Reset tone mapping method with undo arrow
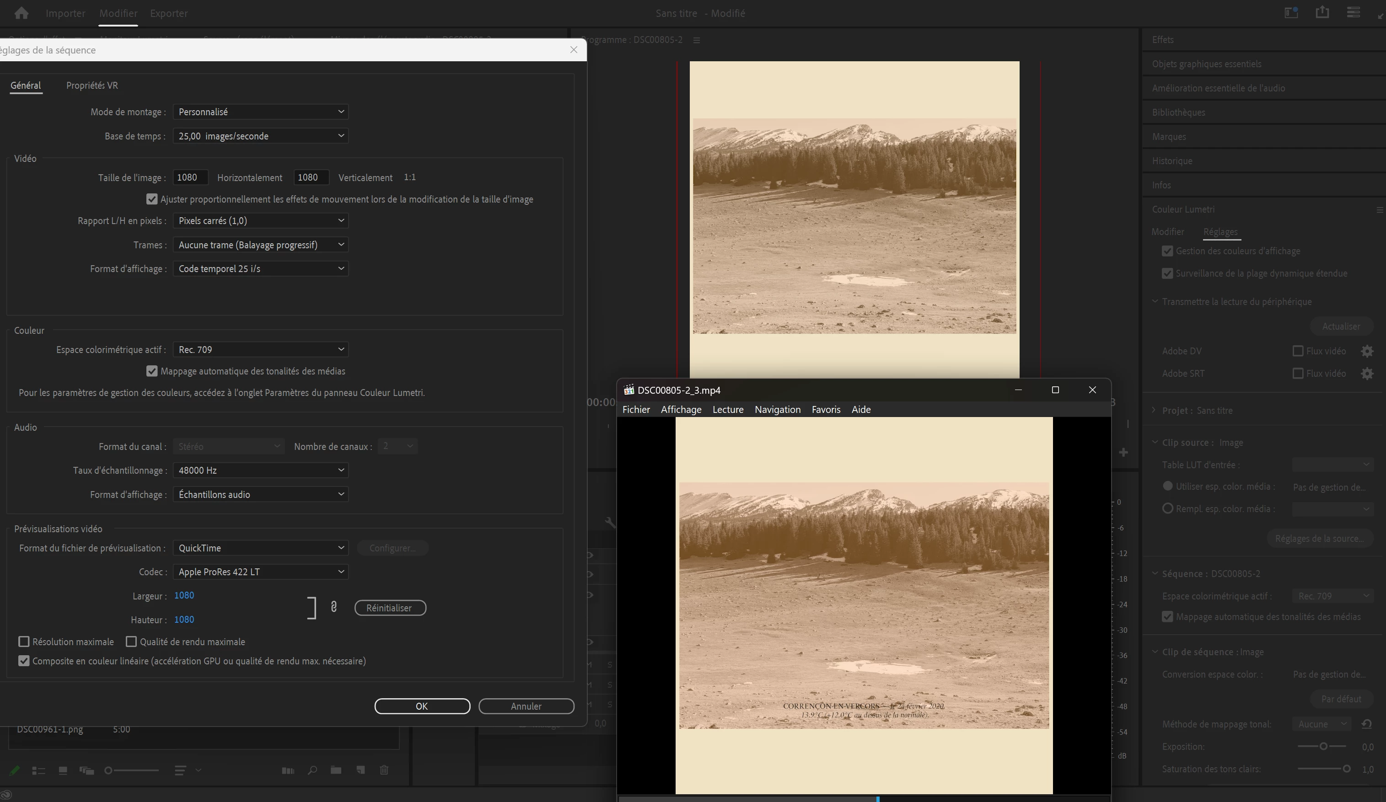 1367,724
